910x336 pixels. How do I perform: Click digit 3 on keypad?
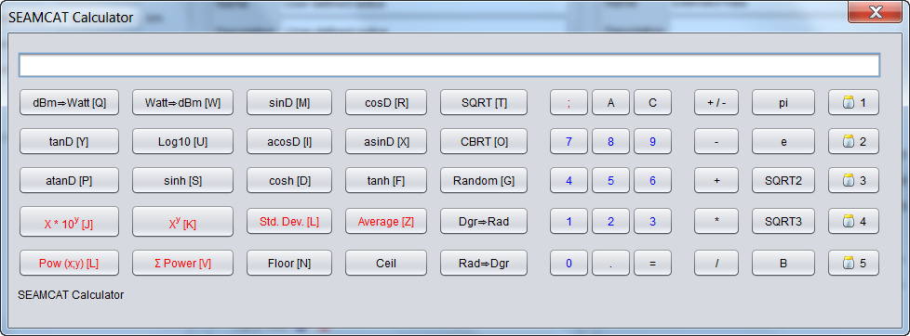click(652, 221)
